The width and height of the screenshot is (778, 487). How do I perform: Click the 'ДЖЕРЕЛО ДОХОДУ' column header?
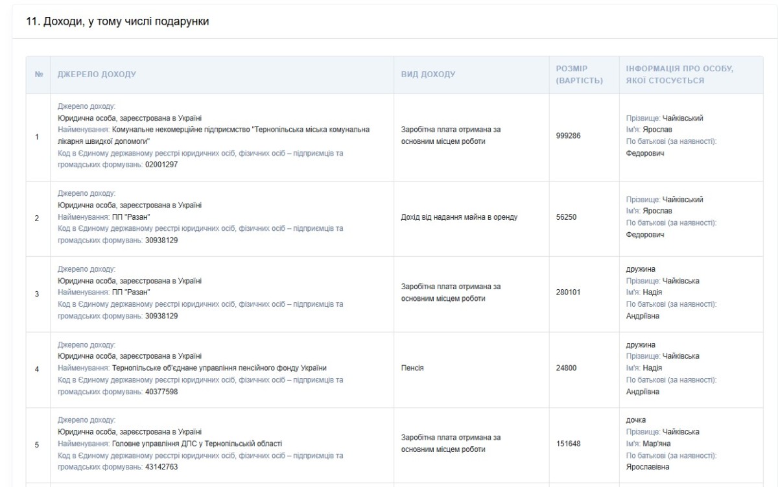[x=97, y=75]
